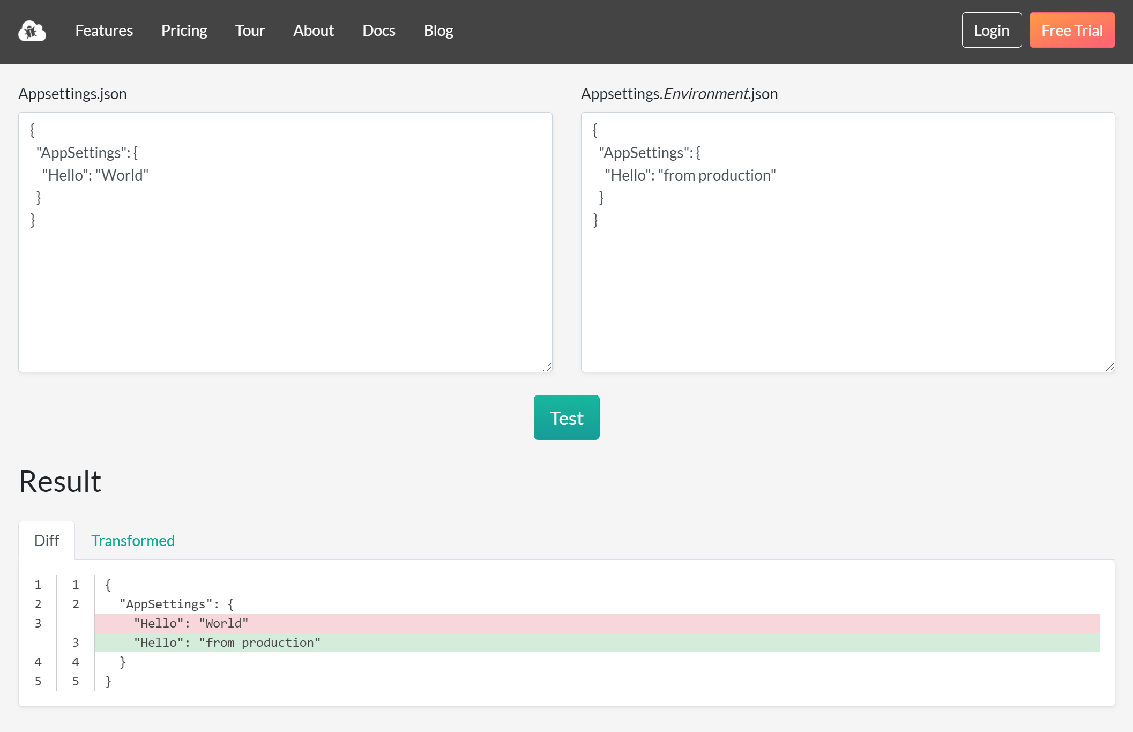Start a Free Trial
1133x732 pixels.
(1071, 30)
